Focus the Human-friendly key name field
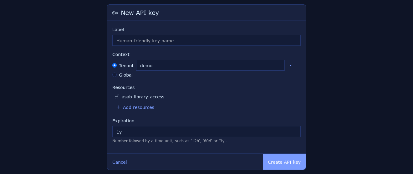 tap(206, 40)
